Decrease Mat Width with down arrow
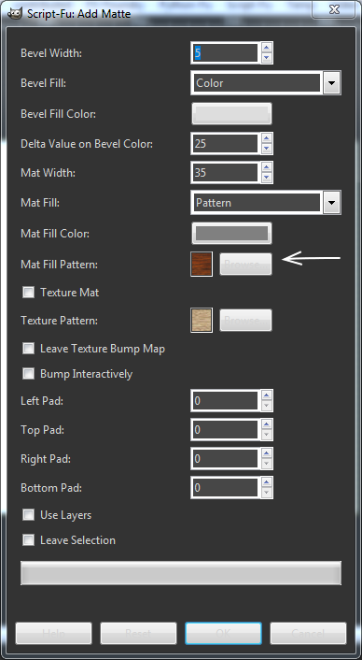The width and height of the screenshot is (362, 660). click(267, 178)
